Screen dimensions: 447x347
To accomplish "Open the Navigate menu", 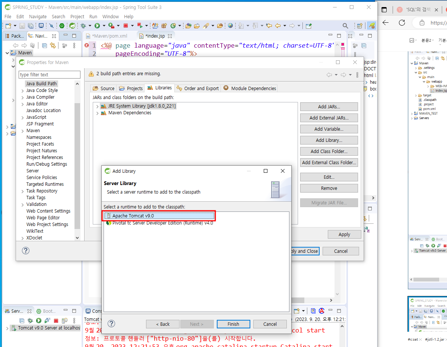I will (38, 16).
